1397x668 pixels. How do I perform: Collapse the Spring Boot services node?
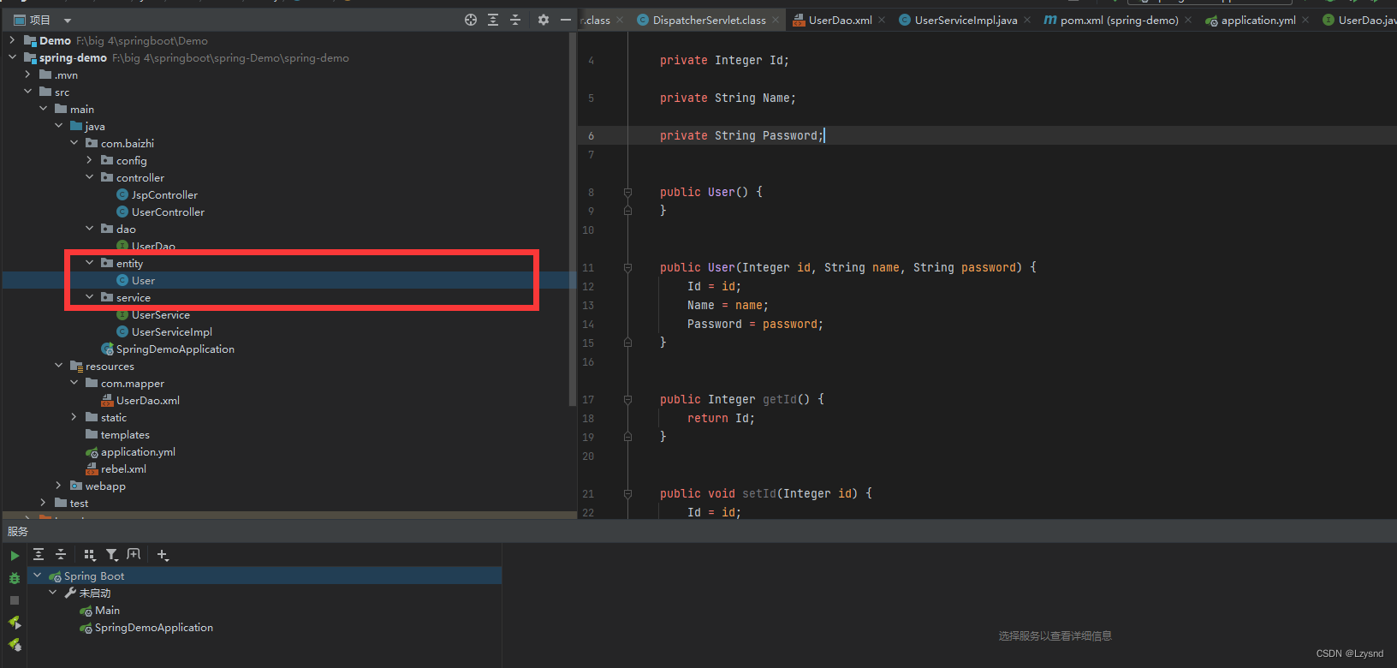pos(37,576)
